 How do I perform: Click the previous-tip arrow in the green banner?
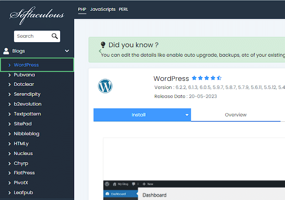point(100,51)
